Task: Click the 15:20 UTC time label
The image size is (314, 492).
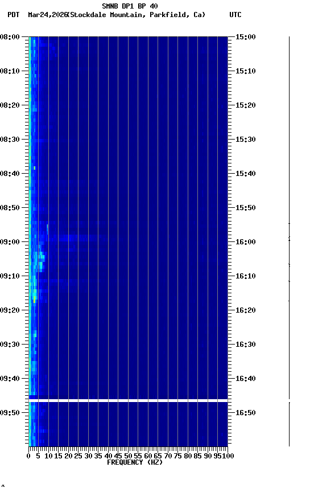Action: [246, 105]
